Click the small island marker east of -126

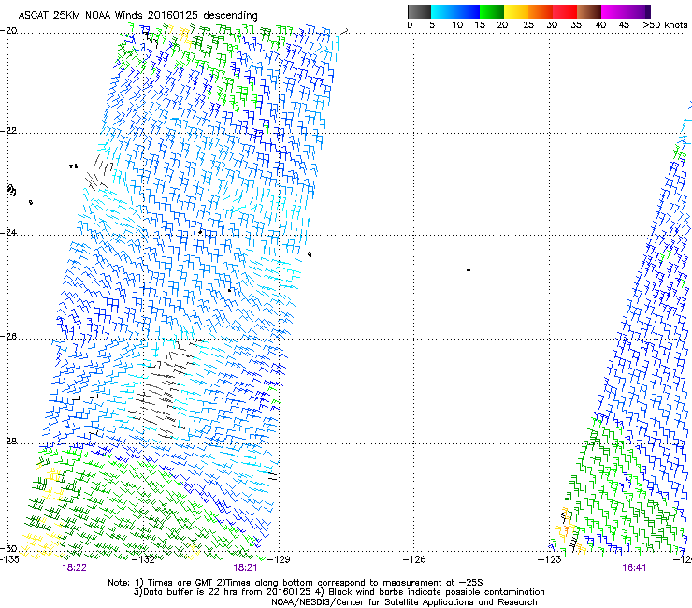(x=469, y=270)
